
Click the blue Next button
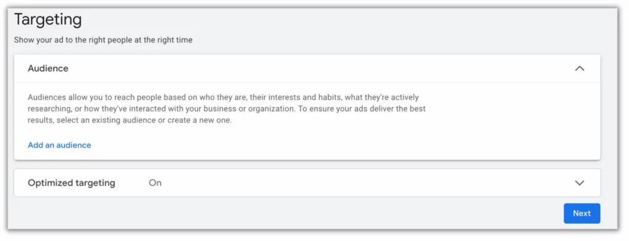(x=582, y=213)
